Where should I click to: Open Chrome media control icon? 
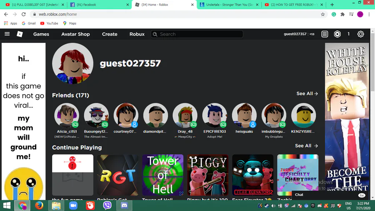(x=351, y=14)
